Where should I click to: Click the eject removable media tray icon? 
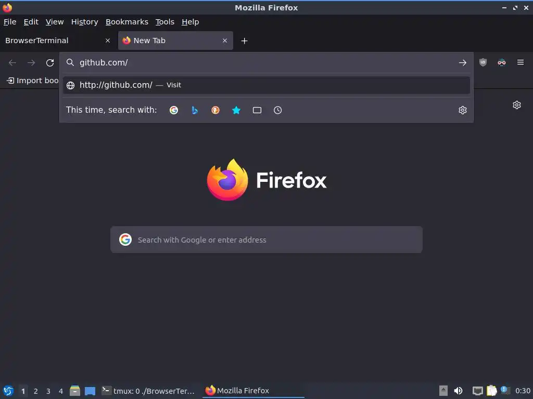coord(443,391)
